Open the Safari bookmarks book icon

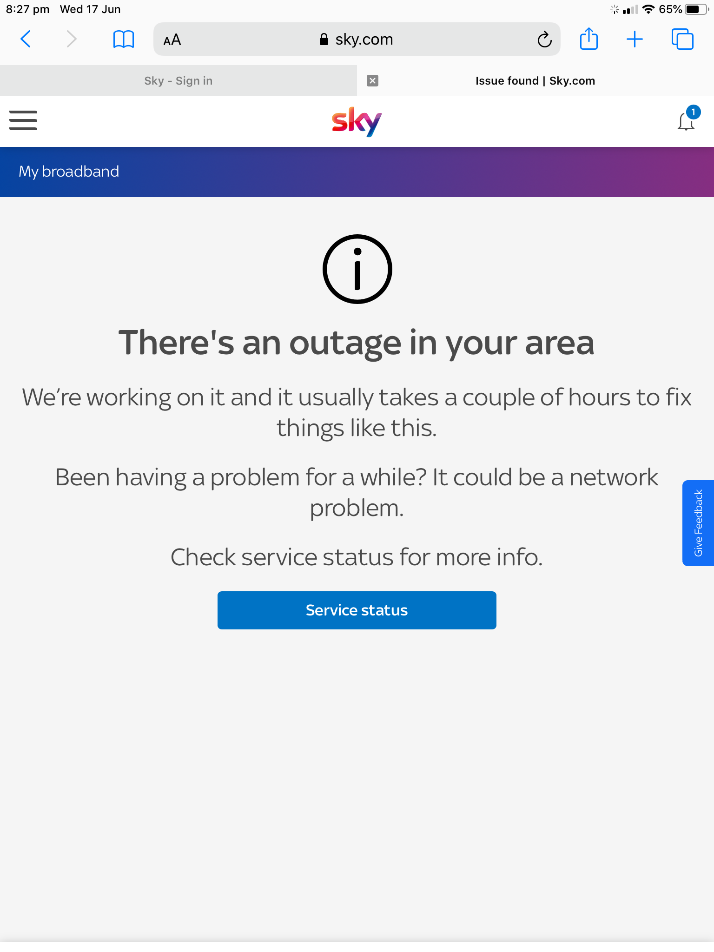[x=123, y=39]
